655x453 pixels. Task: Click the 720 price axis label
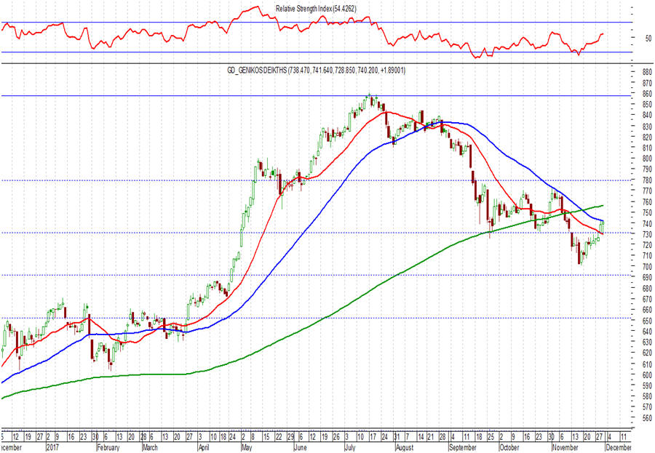tap(647, 244)
